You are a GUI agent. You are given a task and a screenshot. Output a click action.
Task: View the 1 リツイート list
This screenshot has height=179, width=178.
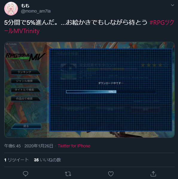tap(16, 160)
